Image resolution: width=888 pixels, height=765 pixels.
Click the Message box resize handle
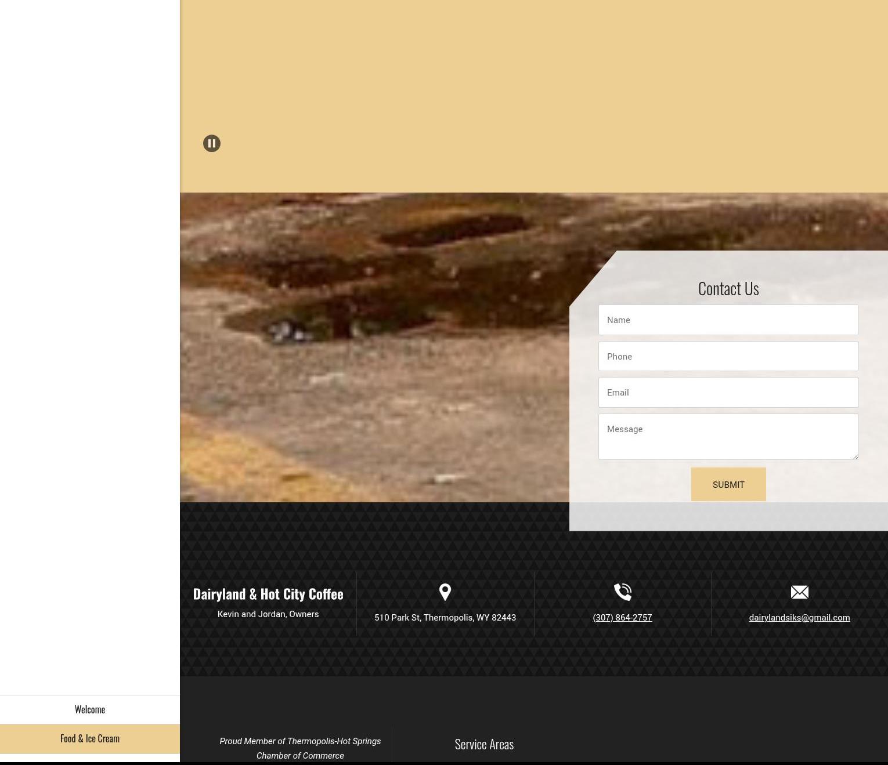click(855, 456)
